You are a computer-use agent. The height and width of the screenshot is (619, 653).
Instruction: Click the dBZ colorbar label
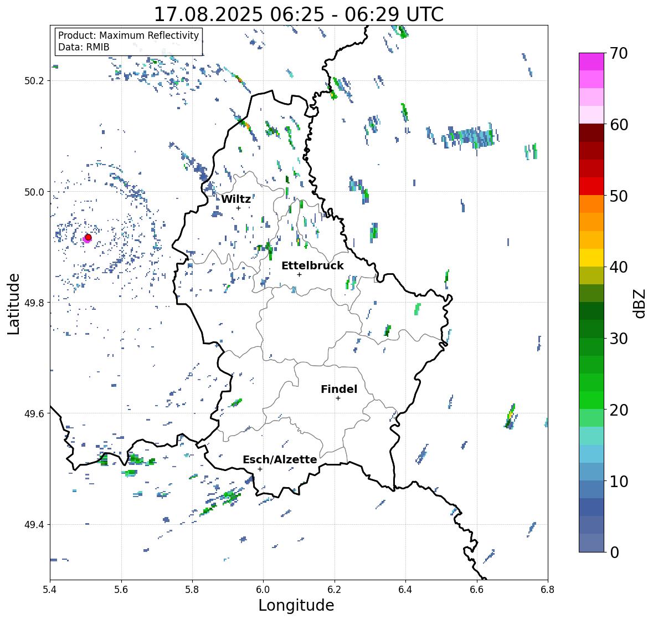tap(640, 303)
